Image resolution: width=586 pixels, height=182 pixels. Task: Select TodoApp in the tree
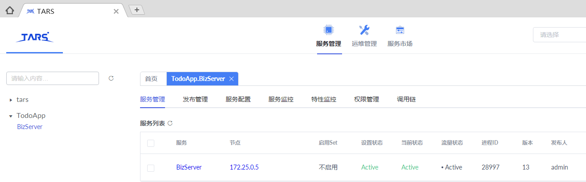click(x=31, y=116)
